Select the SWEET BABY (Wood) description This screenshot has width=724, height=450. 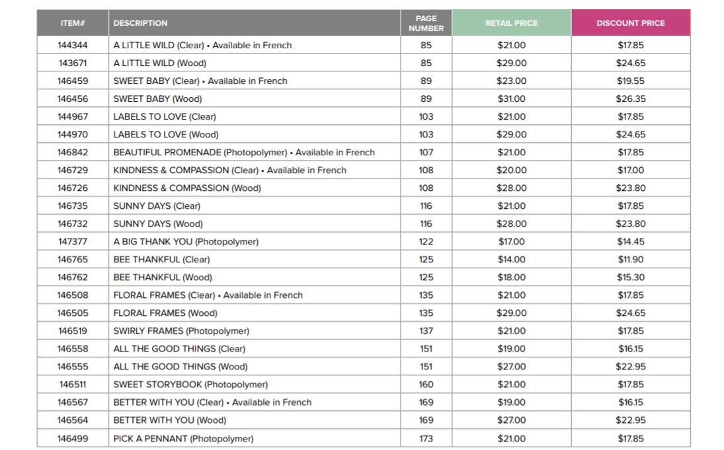[x=157, y=99]
